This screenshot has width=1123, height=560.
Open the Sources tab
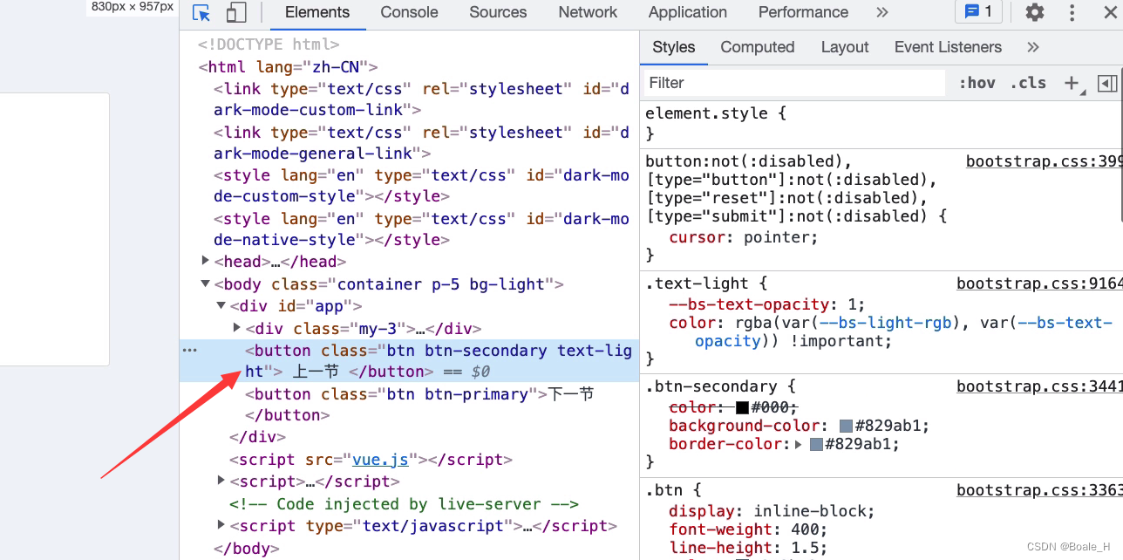point(498,12)
